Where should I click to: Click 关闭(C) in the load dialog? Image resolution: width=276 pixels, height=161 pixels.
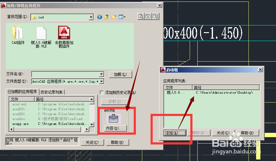pyautogui.click(x=92, y=142)
